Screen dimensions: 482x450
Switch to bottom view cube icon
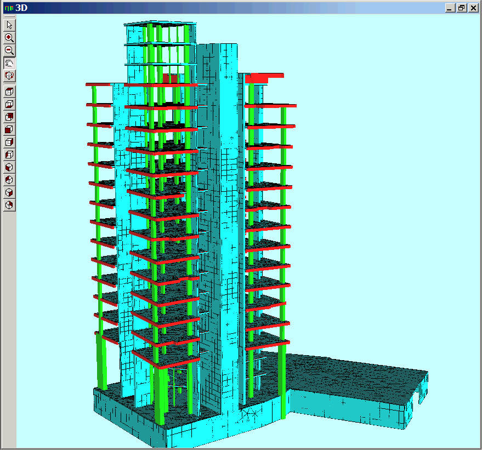click(x=9, y=104)
